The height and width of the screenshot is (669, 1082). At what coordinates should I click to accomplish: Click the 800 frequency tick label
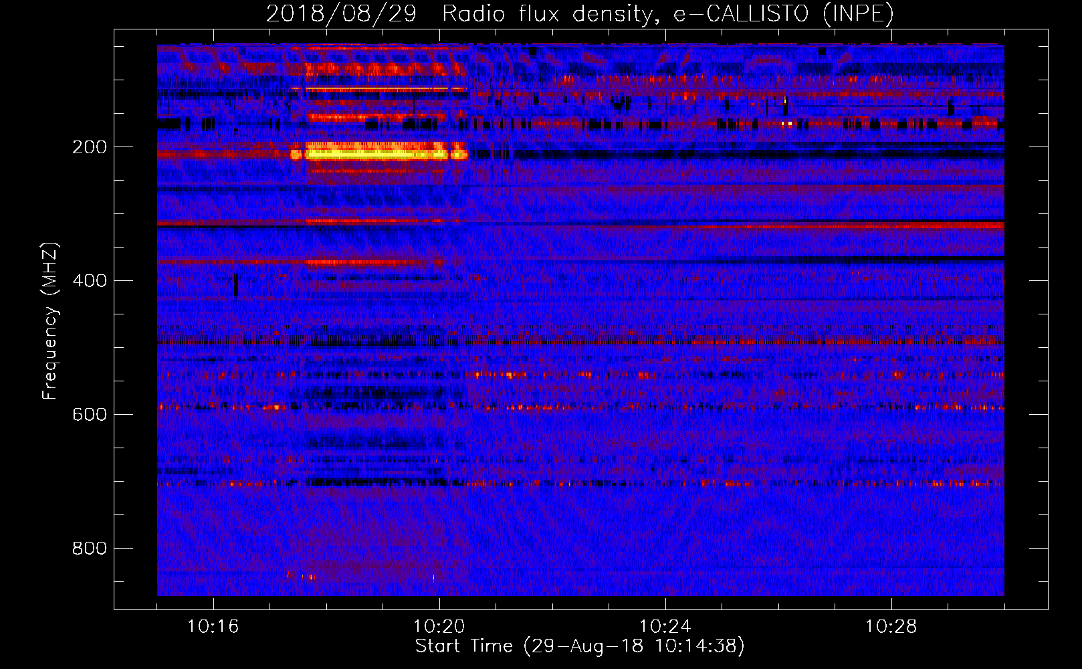(x=90, y=549)
